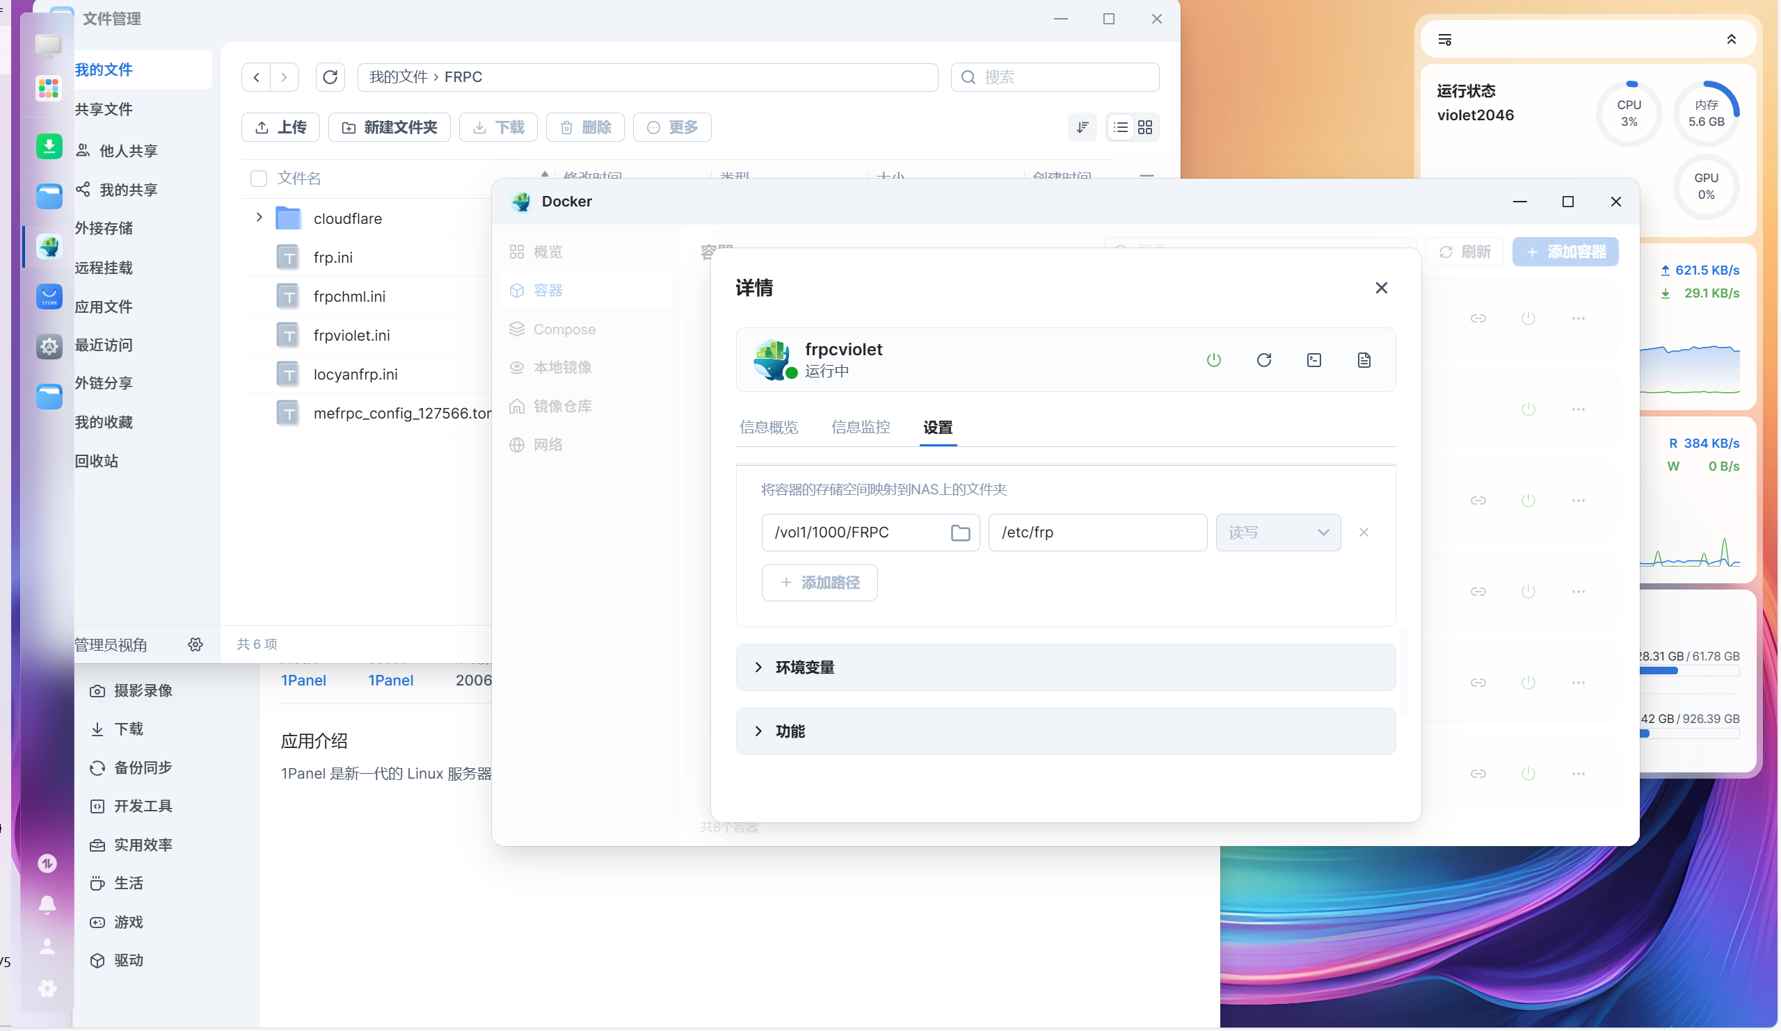This screenshot has width=1781, height=1031.
Task: Expand the cloudflare folder tree arrow
Action: click(259, 218)
